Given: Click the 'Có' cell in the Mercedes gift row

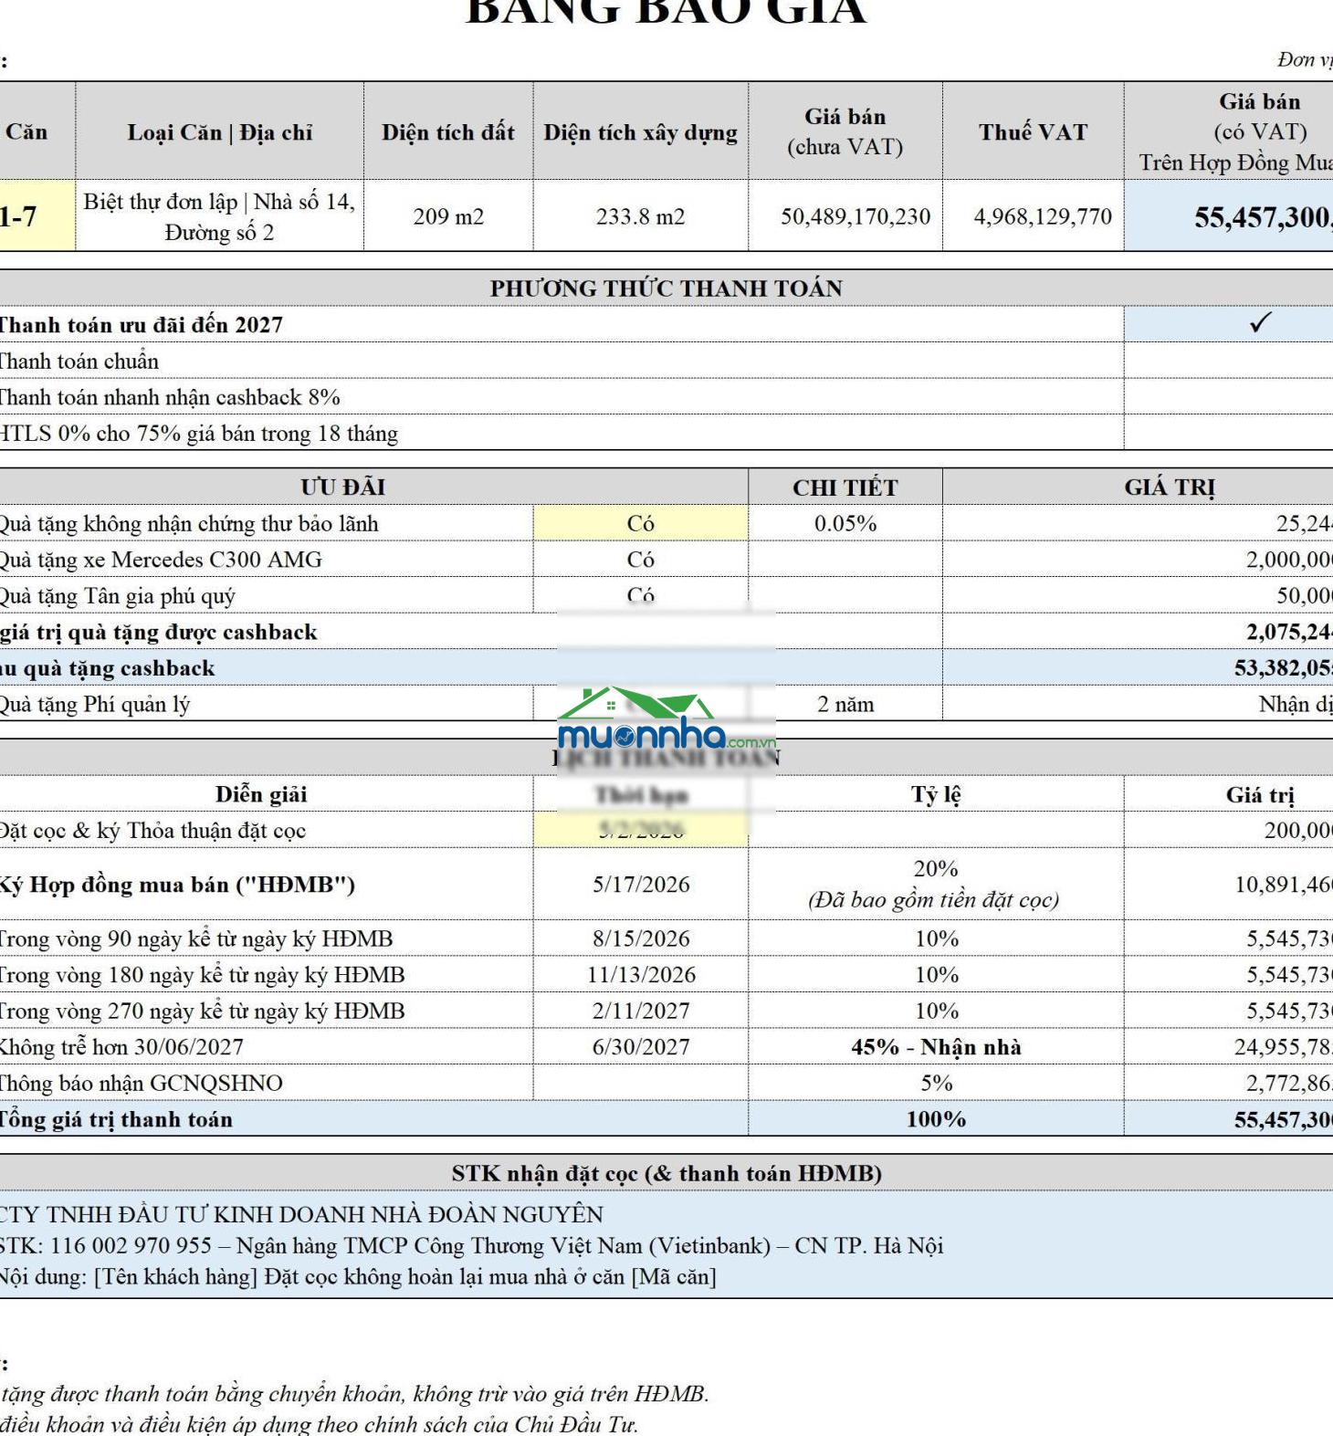Looking at the screenshot, I should click(641, 560).
